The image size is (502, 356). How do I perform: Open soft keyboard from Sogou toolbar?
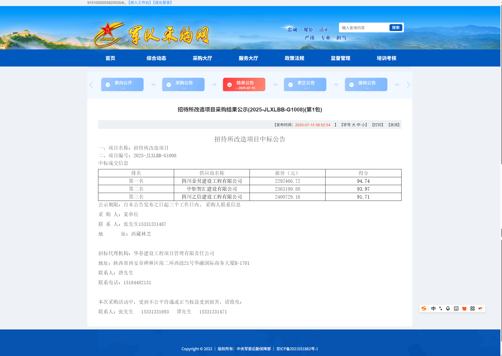tap(456, 308)
